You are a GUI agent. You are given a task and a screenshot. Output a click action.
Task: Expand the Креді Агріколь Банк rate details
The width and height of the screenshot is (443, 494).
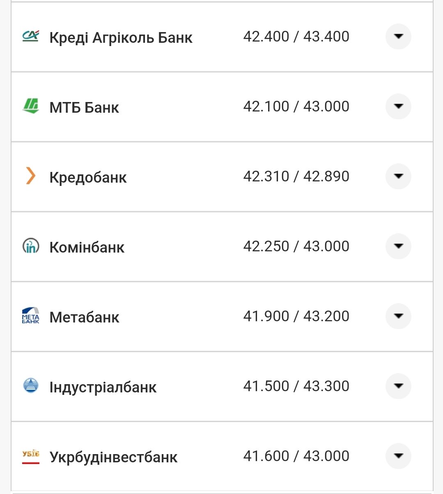coord(398,37)
